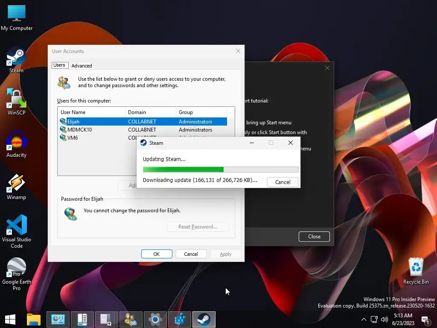The width and height of the screenshot is (437, 328).
Task: Cancel the Steam update download
Action: click(x=283, y=182)
